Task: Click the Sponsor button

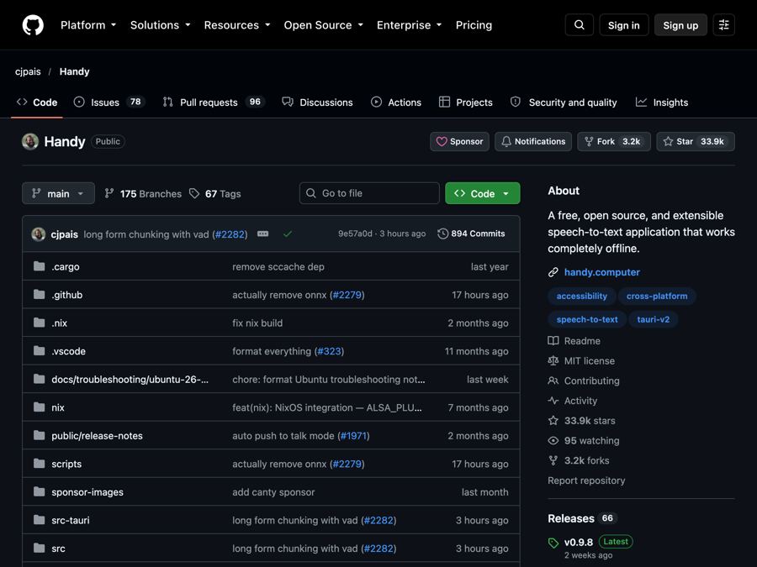Action: coord(459,142)
